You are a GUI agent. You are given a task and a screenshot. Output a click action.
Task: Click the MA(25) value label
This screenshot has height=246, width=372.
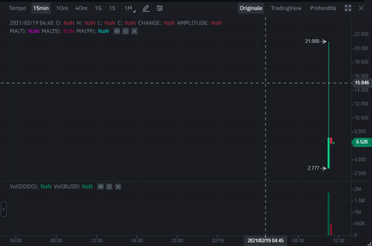[x=69, y=31]
